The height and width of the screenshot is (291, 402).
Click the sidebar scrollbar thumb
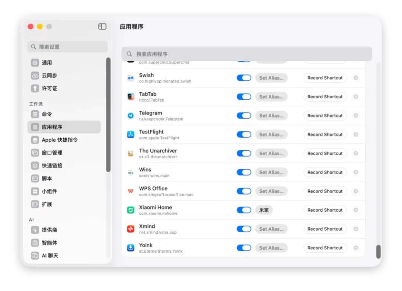(x=108, y=115)
